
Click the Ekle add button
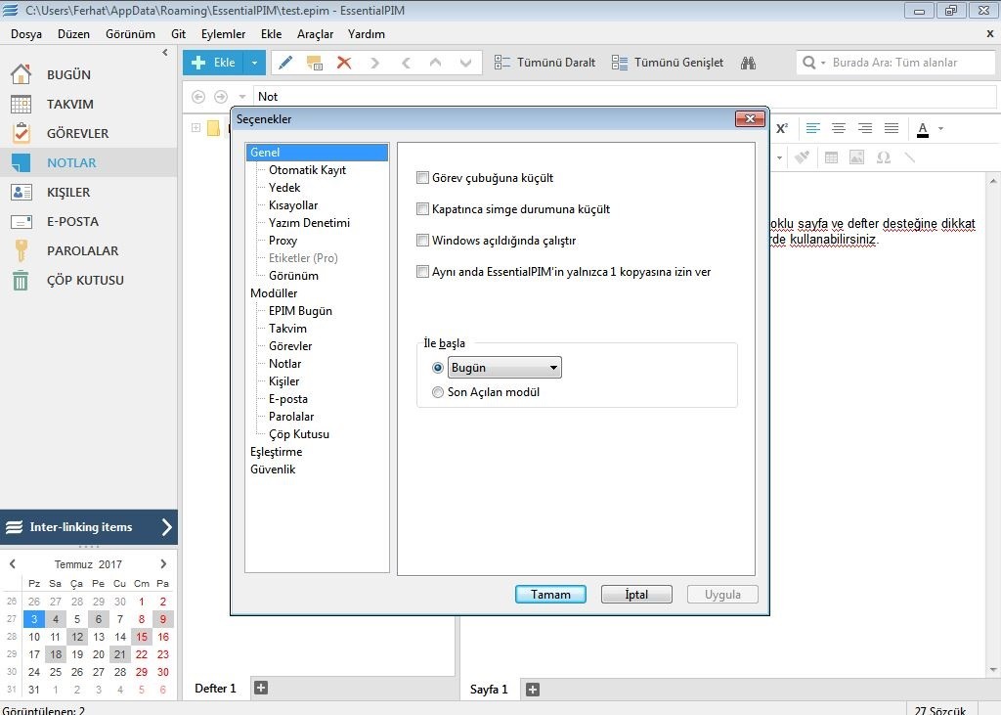[214, 63]
